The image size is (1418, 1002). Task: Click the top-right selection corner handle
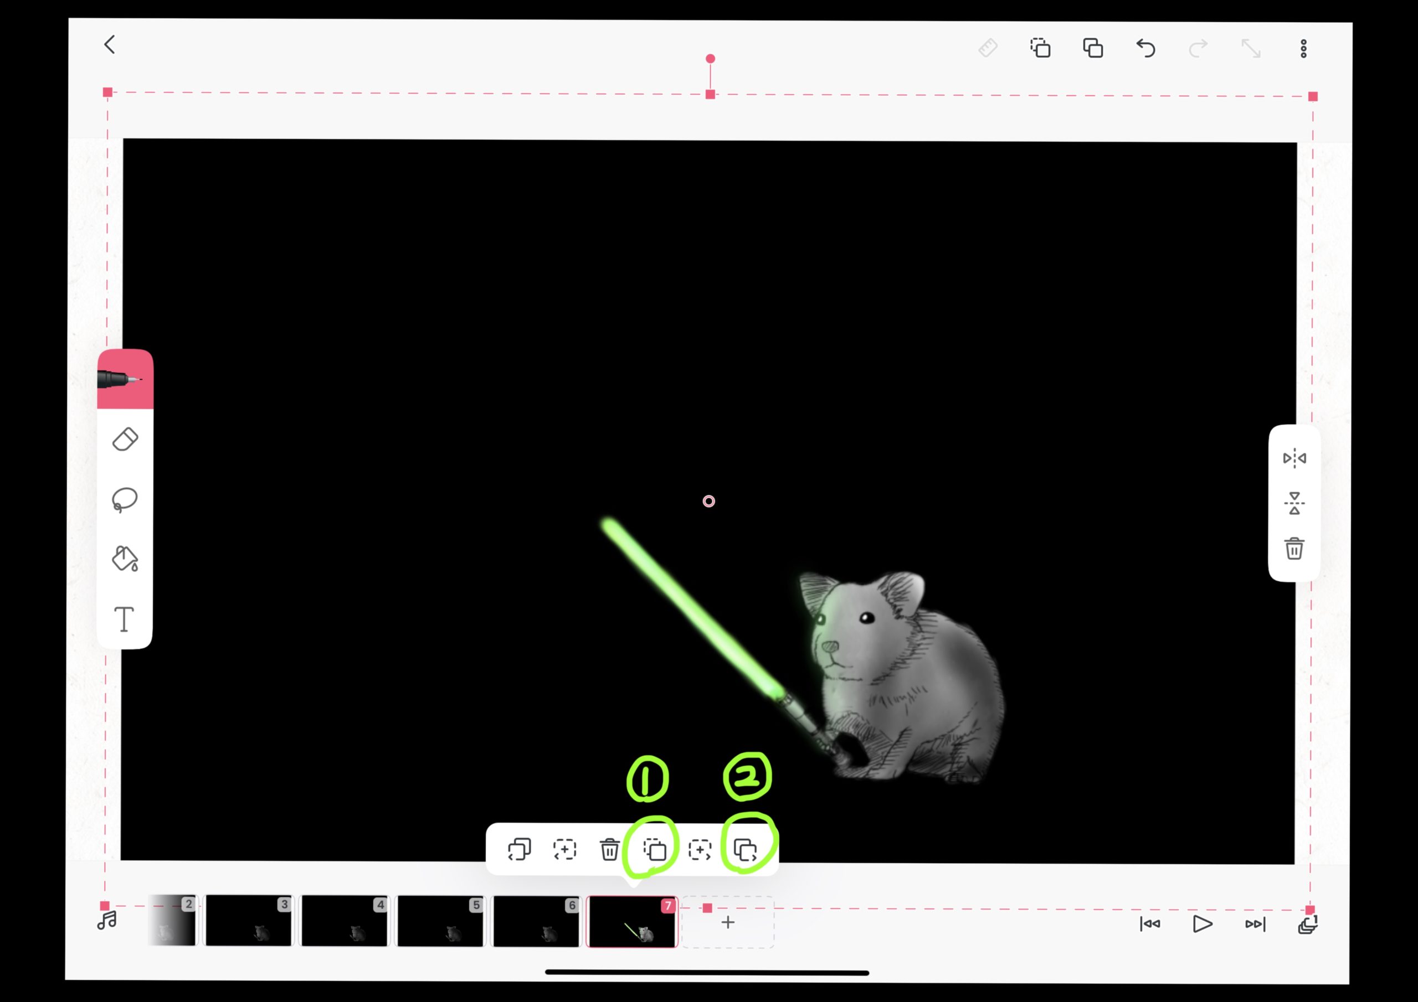[1313, 96]
